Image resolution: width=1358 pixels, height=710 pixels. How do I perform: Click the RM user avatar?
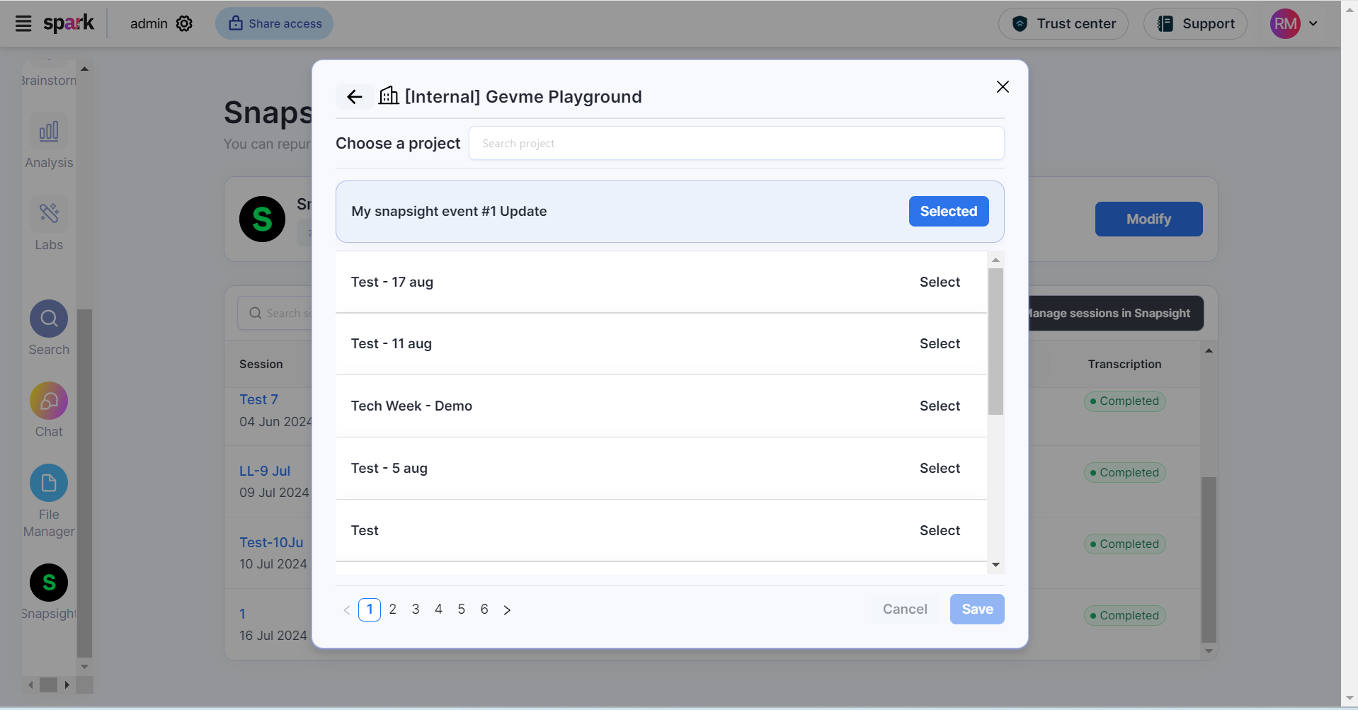[1285, 23]
